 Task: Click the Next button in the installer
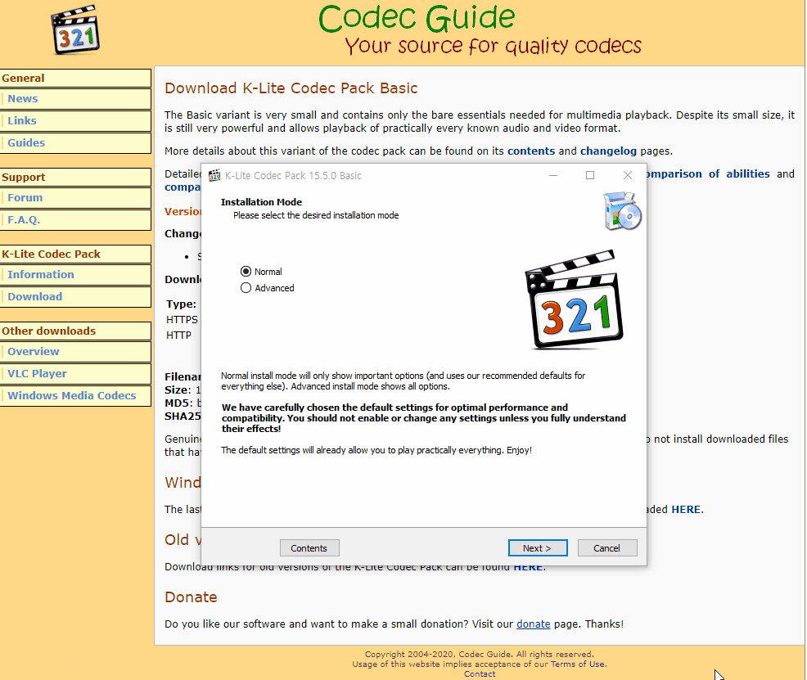tap(538, 547)
